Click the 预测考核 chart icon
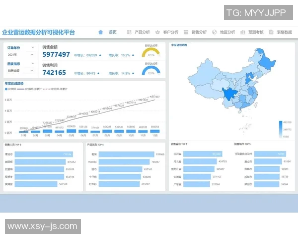298x239 pixels. tap(243, 32)
